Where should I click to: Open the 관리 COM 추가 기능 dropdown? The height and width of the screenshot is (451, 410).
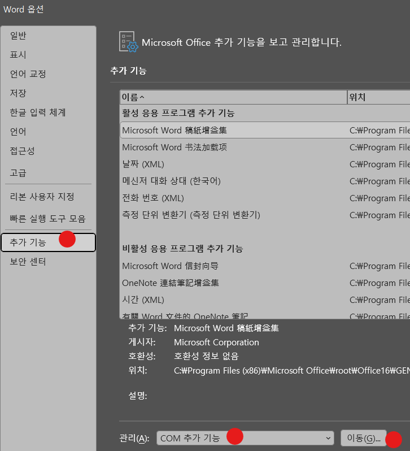pyautogui.click(x=245, y=438)
